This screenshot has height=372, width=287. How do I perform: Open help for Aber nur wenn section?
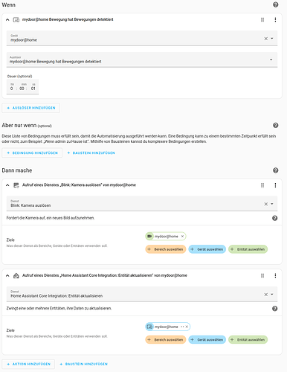point(275,125)
